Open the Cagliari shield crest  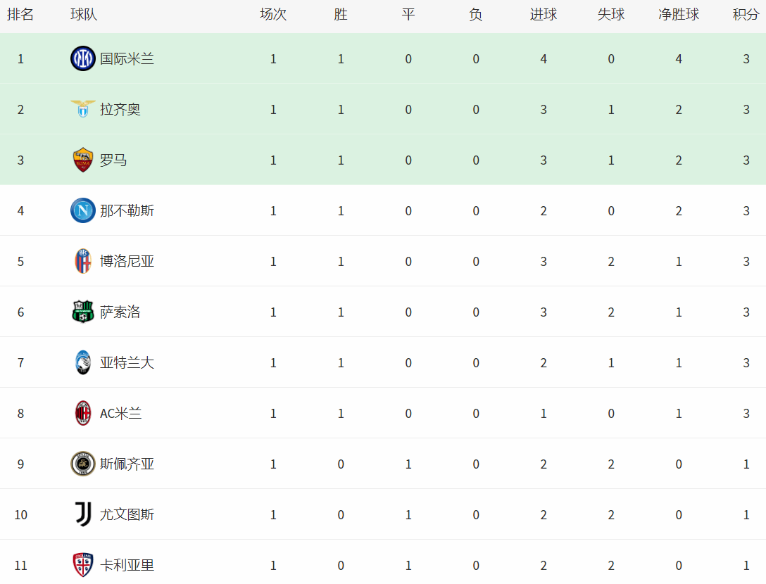click(x=83, y=565)
